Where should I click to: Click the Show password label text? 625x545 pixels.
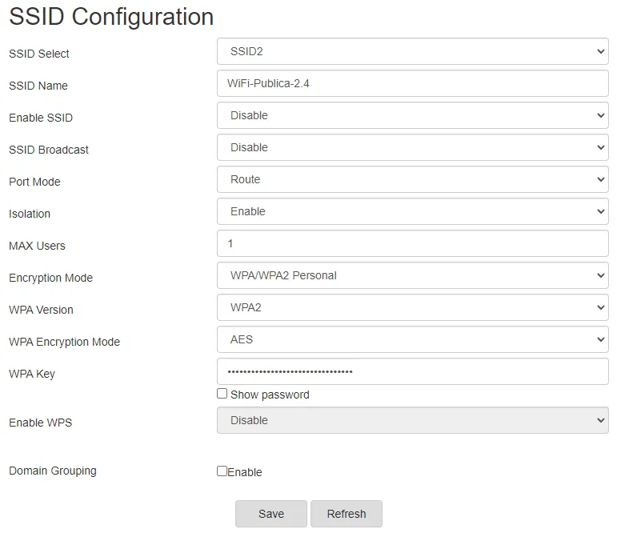click(270, 395)
